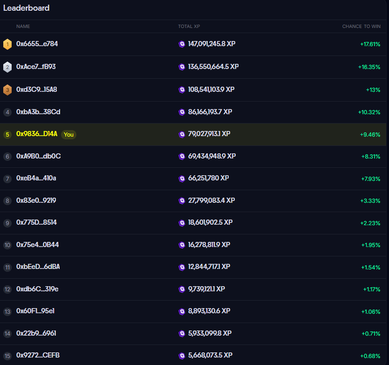Click XP gem icon beside 18,601,902.5 XP
389x365 pixels.
(182, 223)
